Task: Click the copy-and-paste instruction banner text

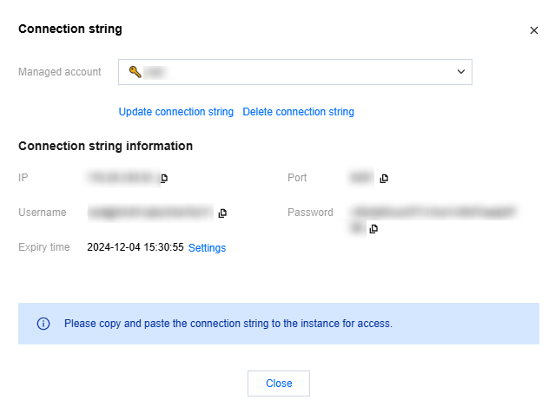Action: pyautogui.click(x=228, y=324)
